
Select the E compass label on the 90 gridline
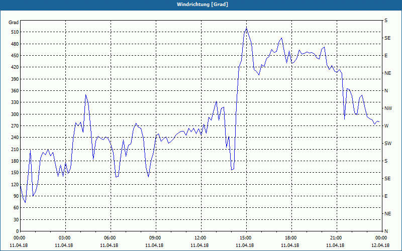[x=386, y=196]
